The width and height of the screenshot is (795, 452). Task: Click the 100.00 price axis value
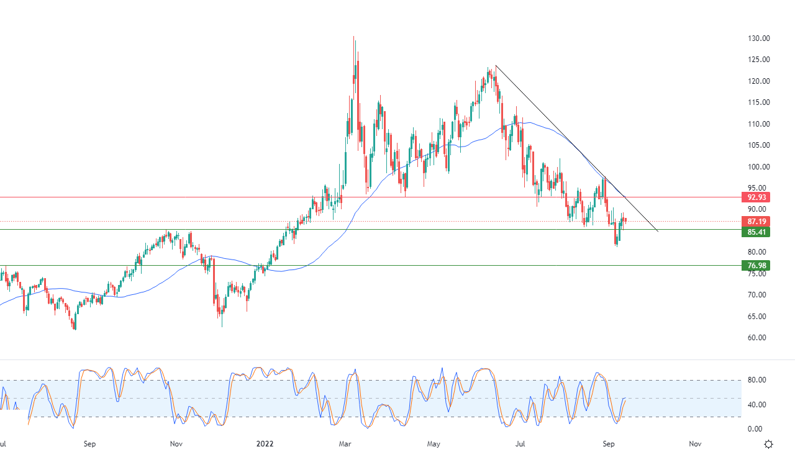[759, 167]
